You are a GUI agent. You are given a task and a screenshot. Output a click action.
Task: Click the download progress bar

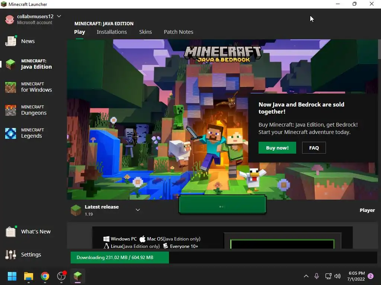click(224, 258)
